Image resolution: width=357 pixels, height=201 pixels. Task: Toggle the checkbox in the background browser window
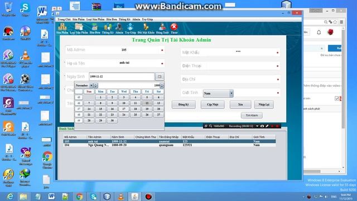(x=337, y=98)
